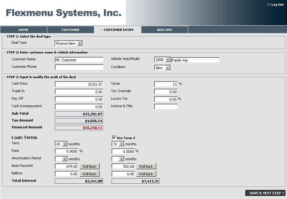
Task: Click Roll Back next to 679.00 payment
Action: coord(90,166)
